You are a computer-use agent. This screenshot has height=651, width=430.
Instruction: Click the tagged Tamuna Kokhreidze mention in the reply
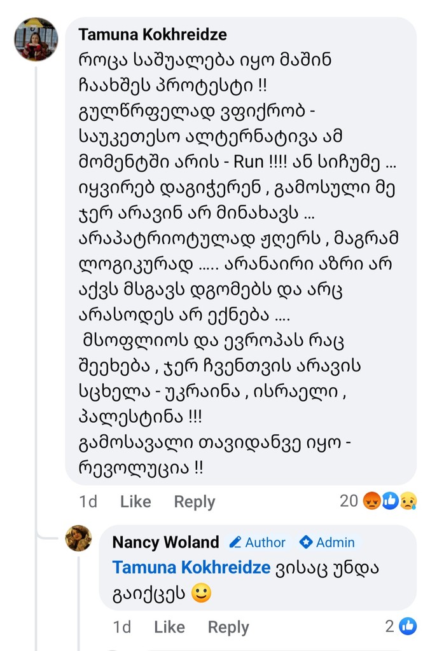(191, 568)
